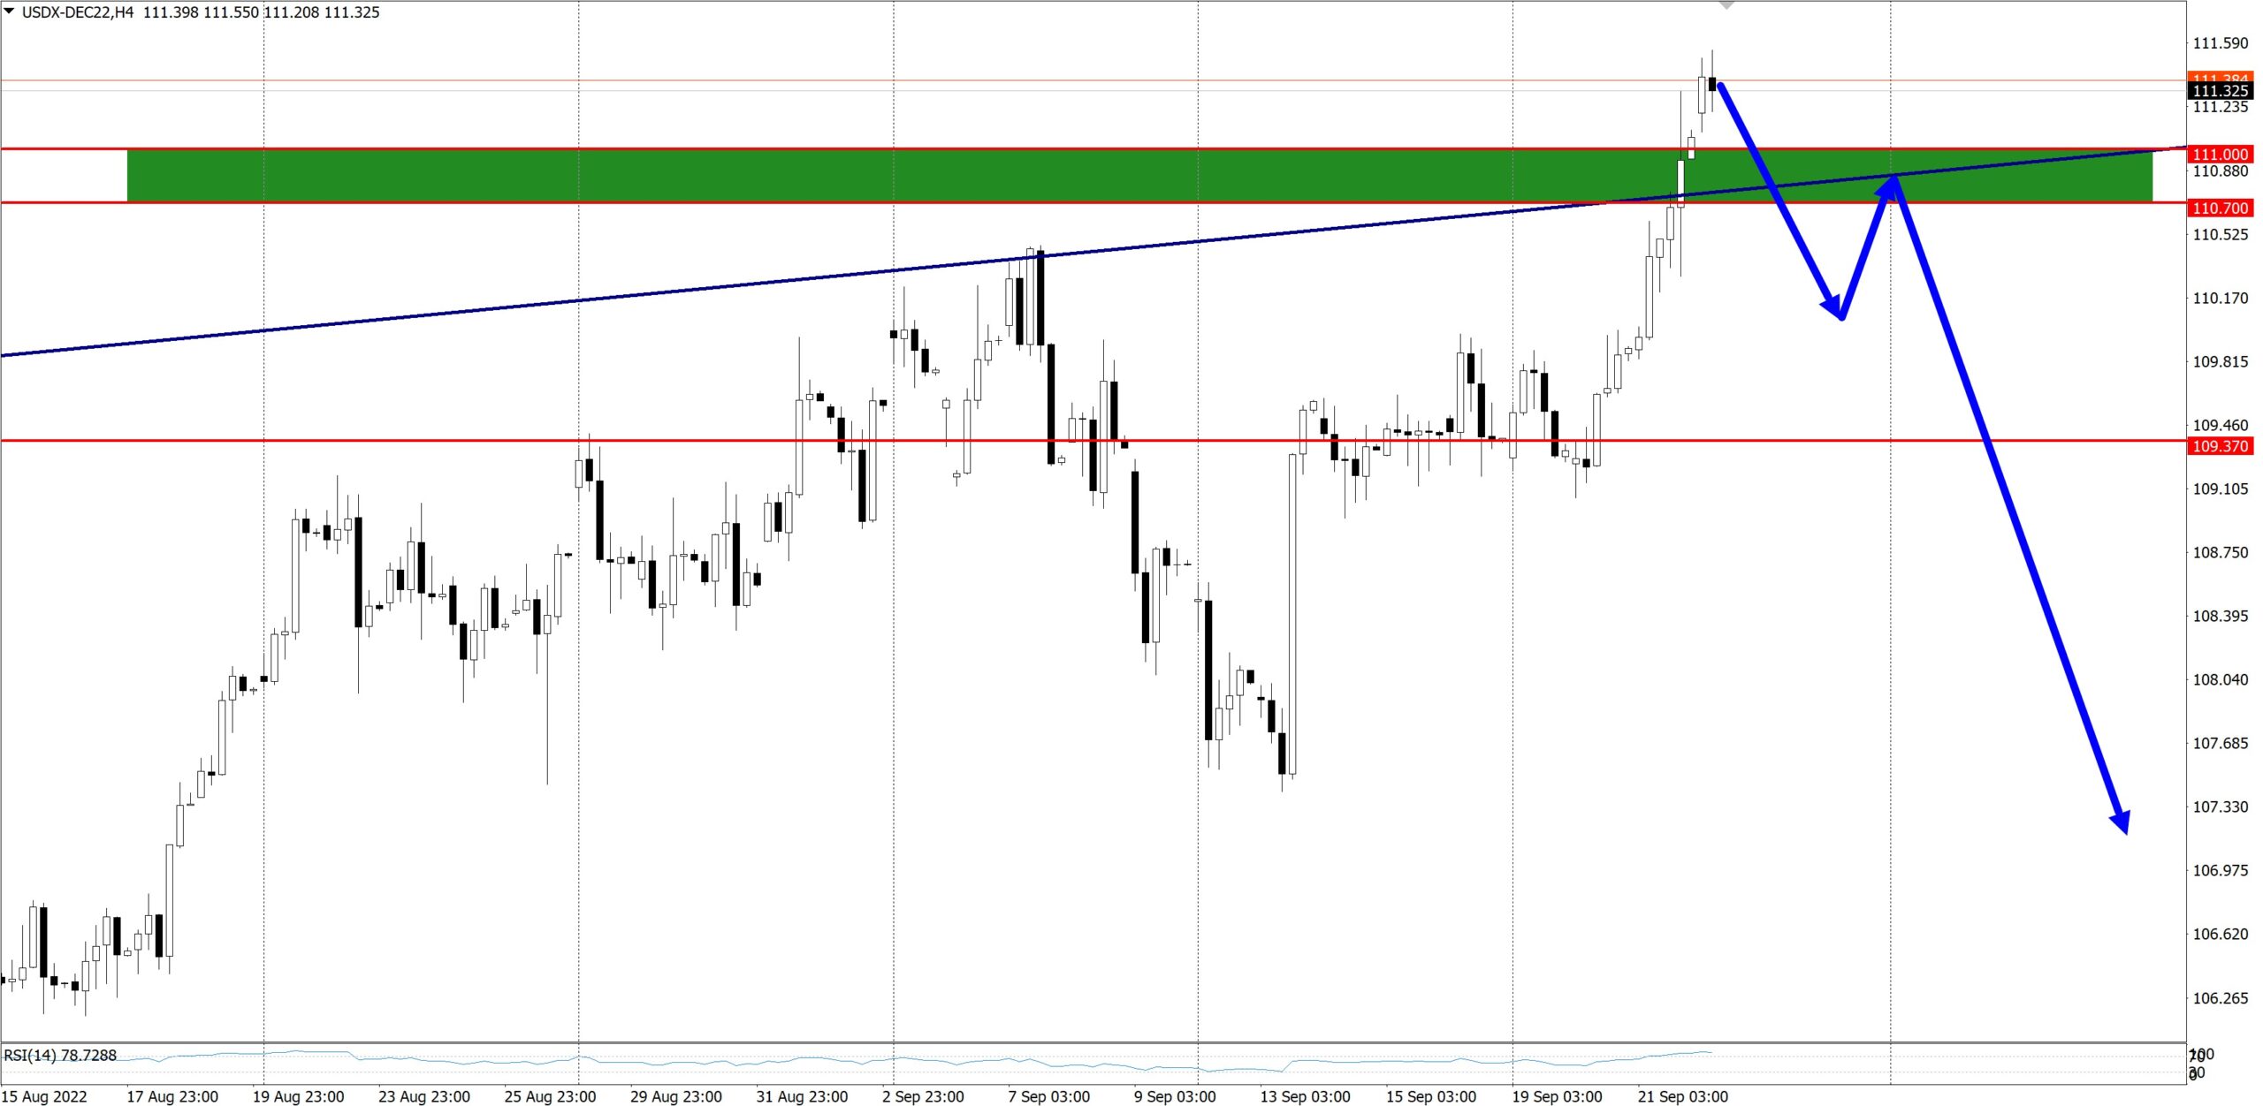Click the last black candlestick at the chart top
Image resolution: width=2263 pixels, height=1106 pixels.
coord(1712,84)
